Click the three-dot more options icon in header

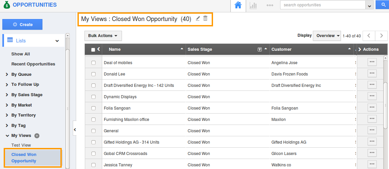click(270, 5)
